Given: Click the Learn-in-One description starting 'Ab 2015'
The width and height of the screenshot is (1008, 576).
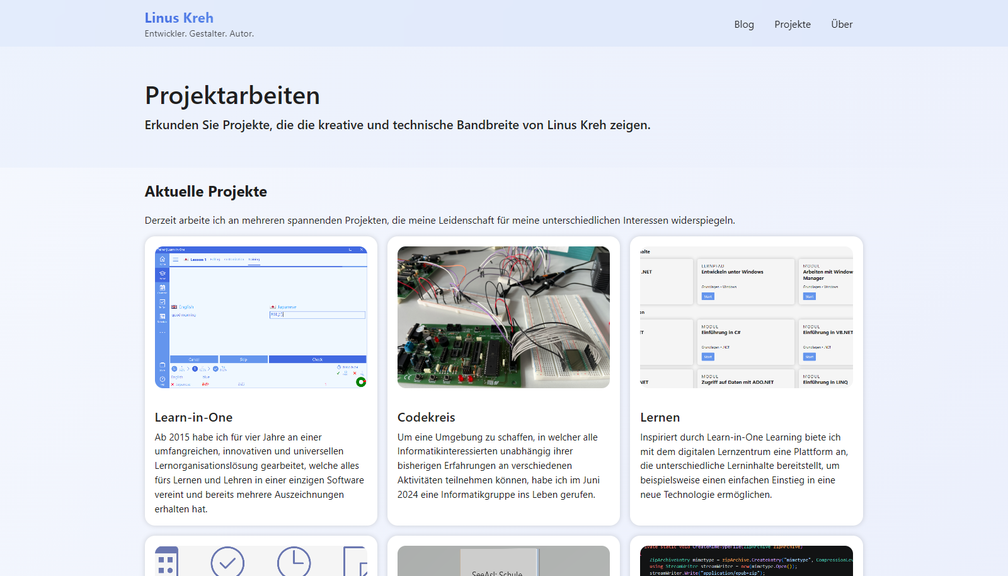Looking at the screenshot, I should [260, 473].
